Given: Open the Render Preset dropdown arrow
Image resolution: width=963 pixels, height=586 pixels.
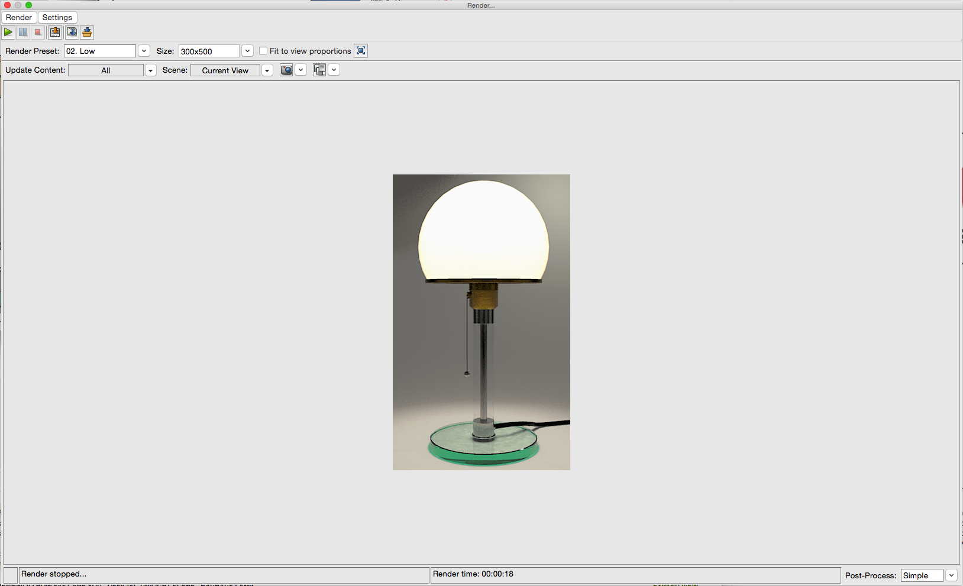Looking at the screenshot, I should pyautogui.click(x=144, y=51).
